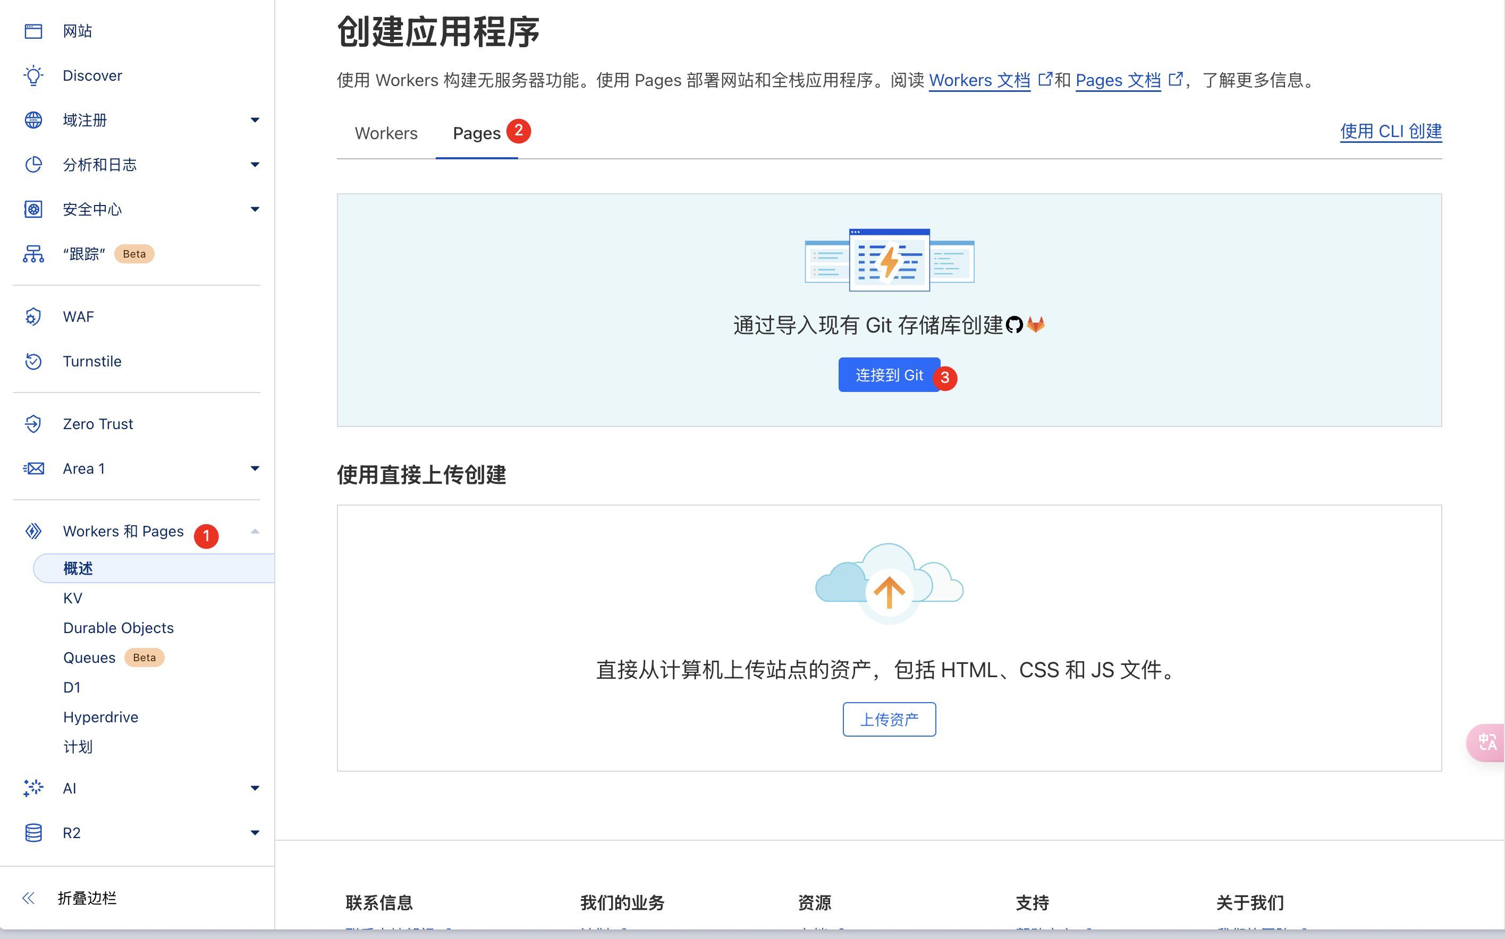The width and height of the screenshot is (1505, 939).
Task: Click the pink translate floating icon
Action: tap(1487, 742)
